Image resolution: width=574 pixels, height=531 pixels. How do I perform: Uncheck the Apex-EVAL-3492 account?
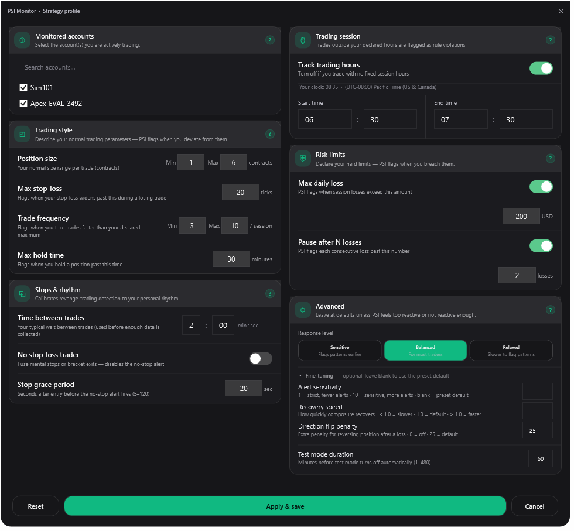click(23, 104)
